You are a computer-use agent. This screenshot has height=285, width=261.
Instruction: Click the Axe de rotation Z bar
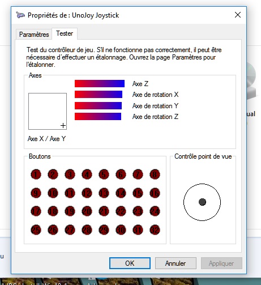click(x=98, y=116)
